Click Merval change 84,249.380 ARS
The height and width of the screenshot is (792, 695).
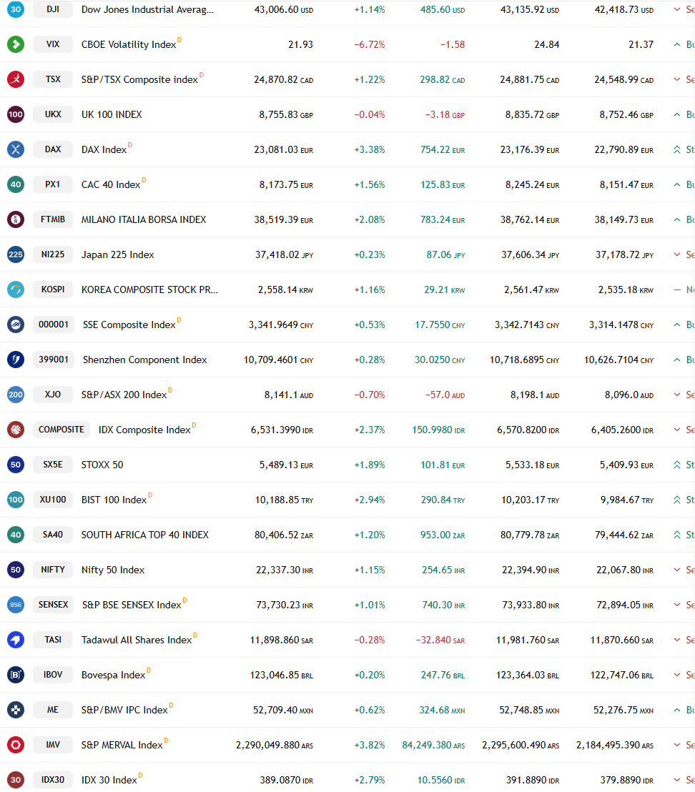[433, 745]
